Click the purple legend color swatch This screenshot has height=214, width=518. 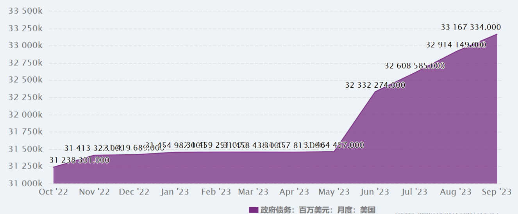[254, 210]
